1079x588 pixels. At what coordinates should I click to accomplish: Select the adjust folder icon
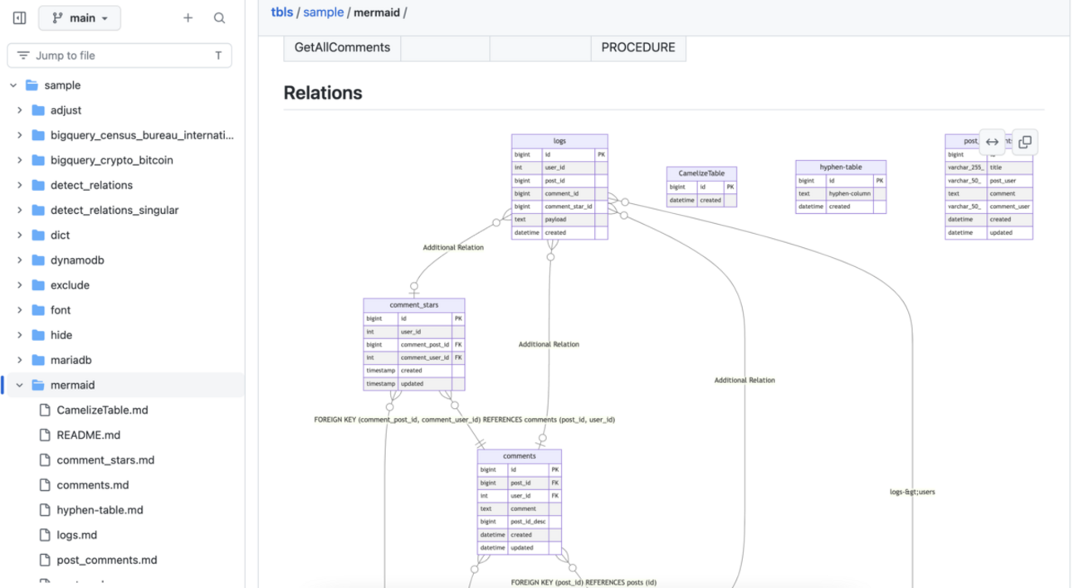[38, 110]
